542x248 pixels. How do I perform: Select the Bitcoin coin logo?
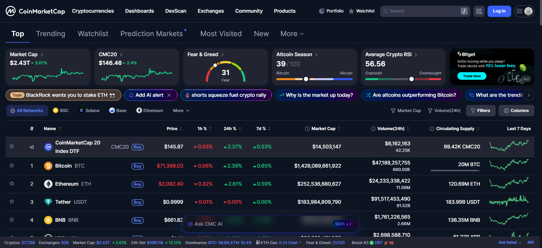[x=48, y=166]
